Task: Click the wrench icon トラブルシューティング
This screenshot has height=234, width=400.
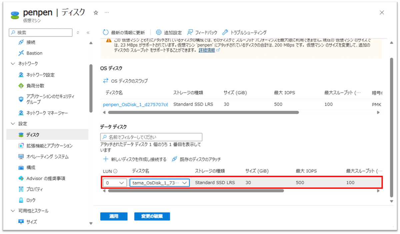Action: 225,32
